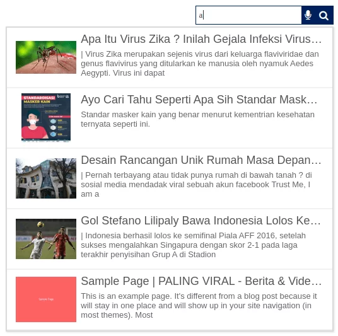Screen dimensions: 338x336
Task: Click the 'Indonesia berhasil lolos ke semifinal' snippet
Action: point(193,245)
